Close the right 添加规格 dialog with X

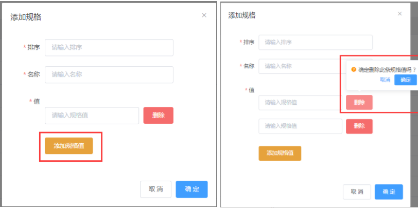tap(399, 14)
